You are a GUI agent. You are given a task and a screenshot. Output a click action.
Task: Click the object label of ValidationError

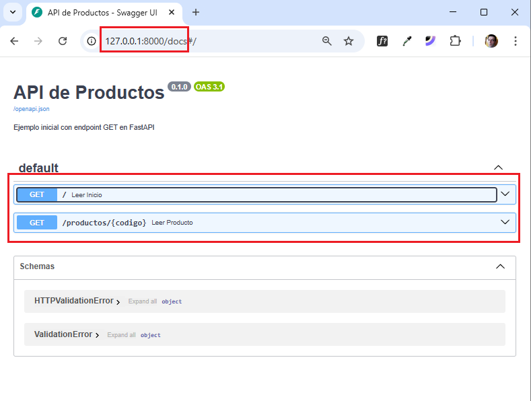pyautogui.click(x=151, y=335)
